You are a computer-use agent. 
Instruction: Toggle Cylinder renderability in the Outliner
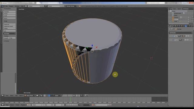[192, 19]
